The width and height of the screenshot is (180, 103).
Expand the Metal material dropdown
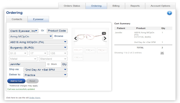[x=23, y=59]
